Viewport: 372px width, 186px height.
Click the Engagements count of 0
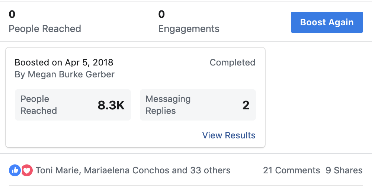(x=161, y=14)
